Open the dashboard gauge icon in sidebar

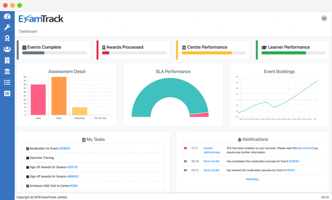(x=7, y=16)
